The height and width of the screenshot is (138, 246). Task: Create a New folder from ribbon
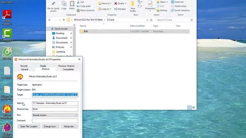[x=133, y=6]
